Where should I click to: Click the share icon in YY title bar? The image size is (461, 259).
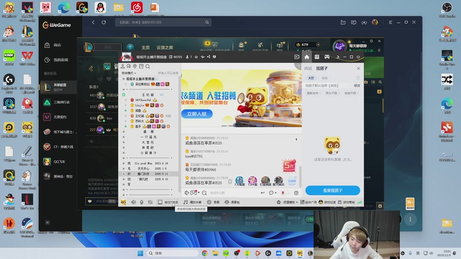(209, 57)
